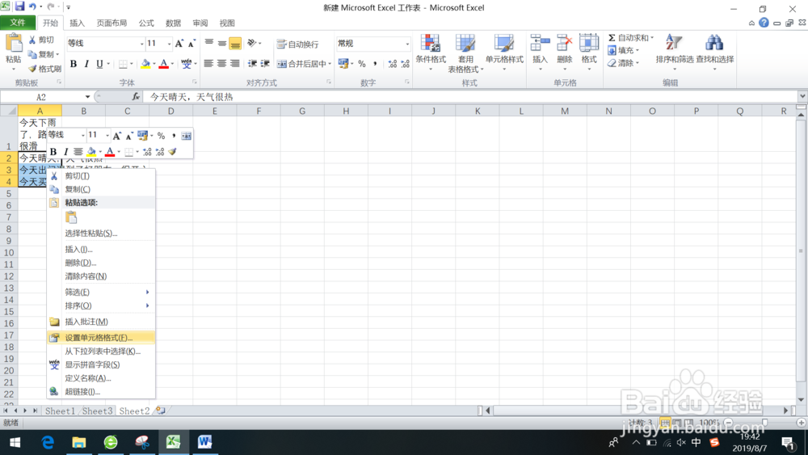Click the increase decimal icon in ribbon
This screenshot has width=808, height=455.
(393, 64)
